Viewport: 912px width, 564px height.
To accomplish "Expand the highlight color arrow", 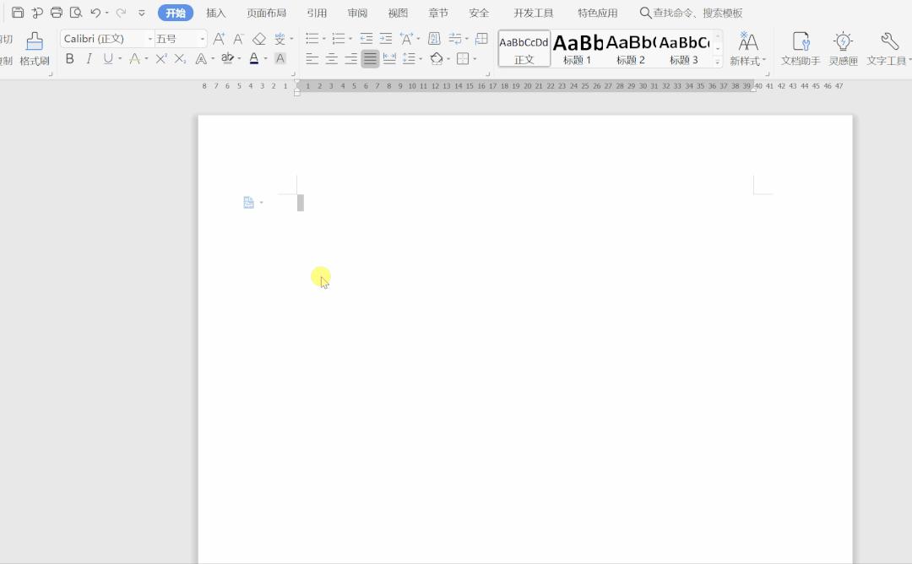I will click(x=239, y=59).
